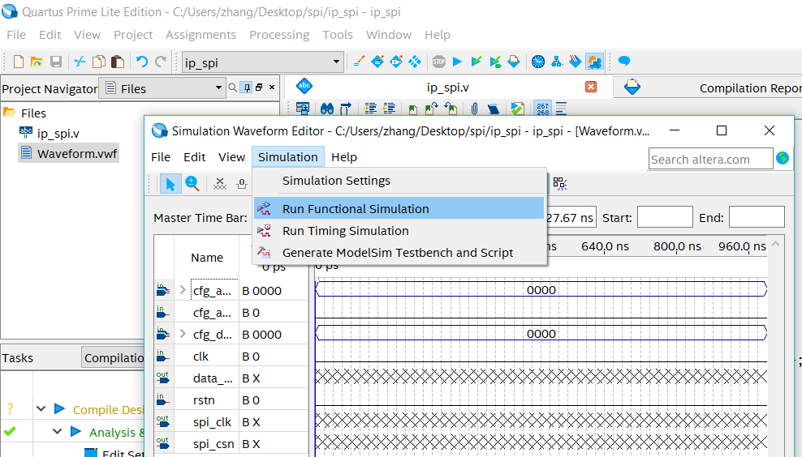Select Run Functional Simulation
Image resolution: width=802 pixels, height=457 pixels.
(x=399, y=209)
